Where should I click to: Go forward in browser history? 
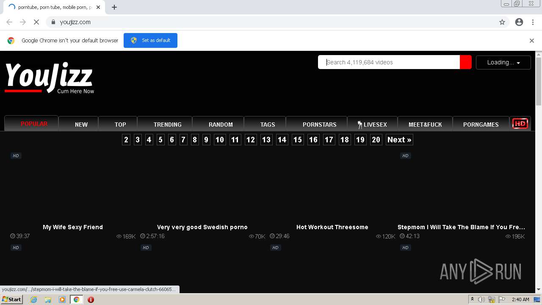click(x=23, y=22)
